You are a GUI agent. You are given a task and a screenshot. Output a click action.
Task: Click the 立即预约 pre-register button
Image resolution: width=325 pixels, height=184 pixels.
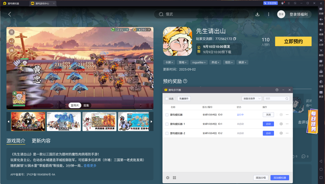coord(293,41)
